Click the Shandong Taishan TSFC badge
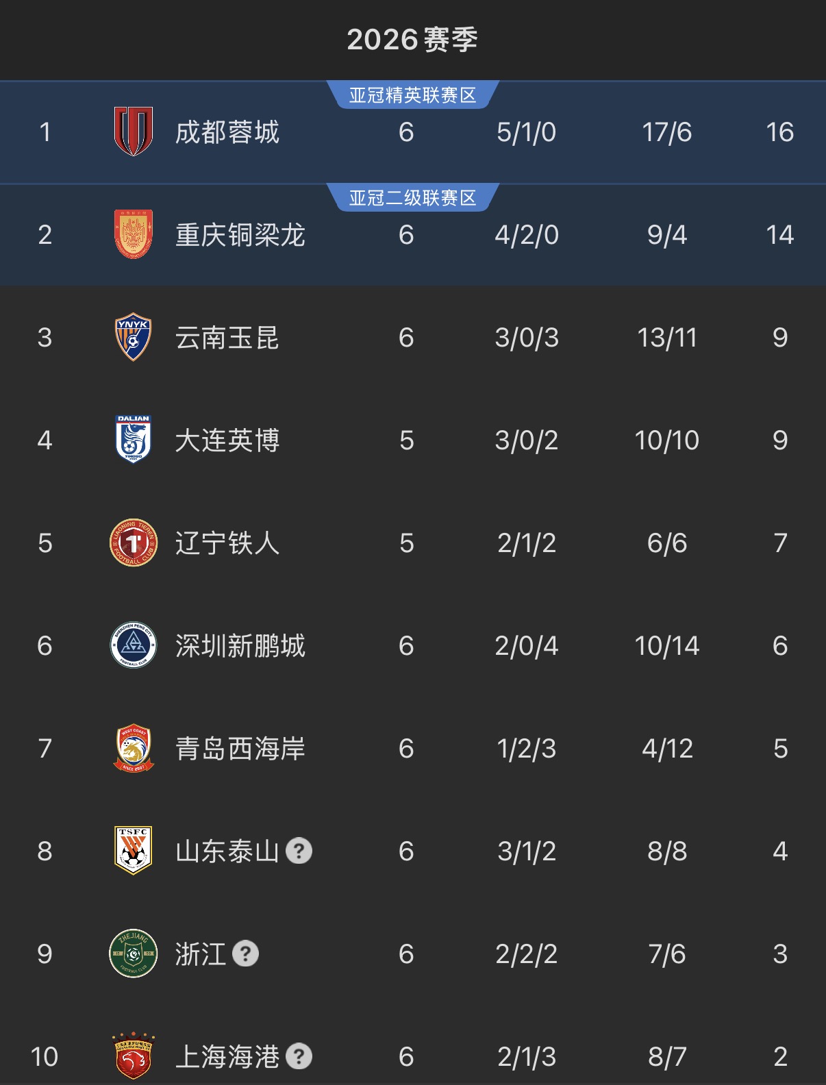826x1085 pixels. pos(134,851)
